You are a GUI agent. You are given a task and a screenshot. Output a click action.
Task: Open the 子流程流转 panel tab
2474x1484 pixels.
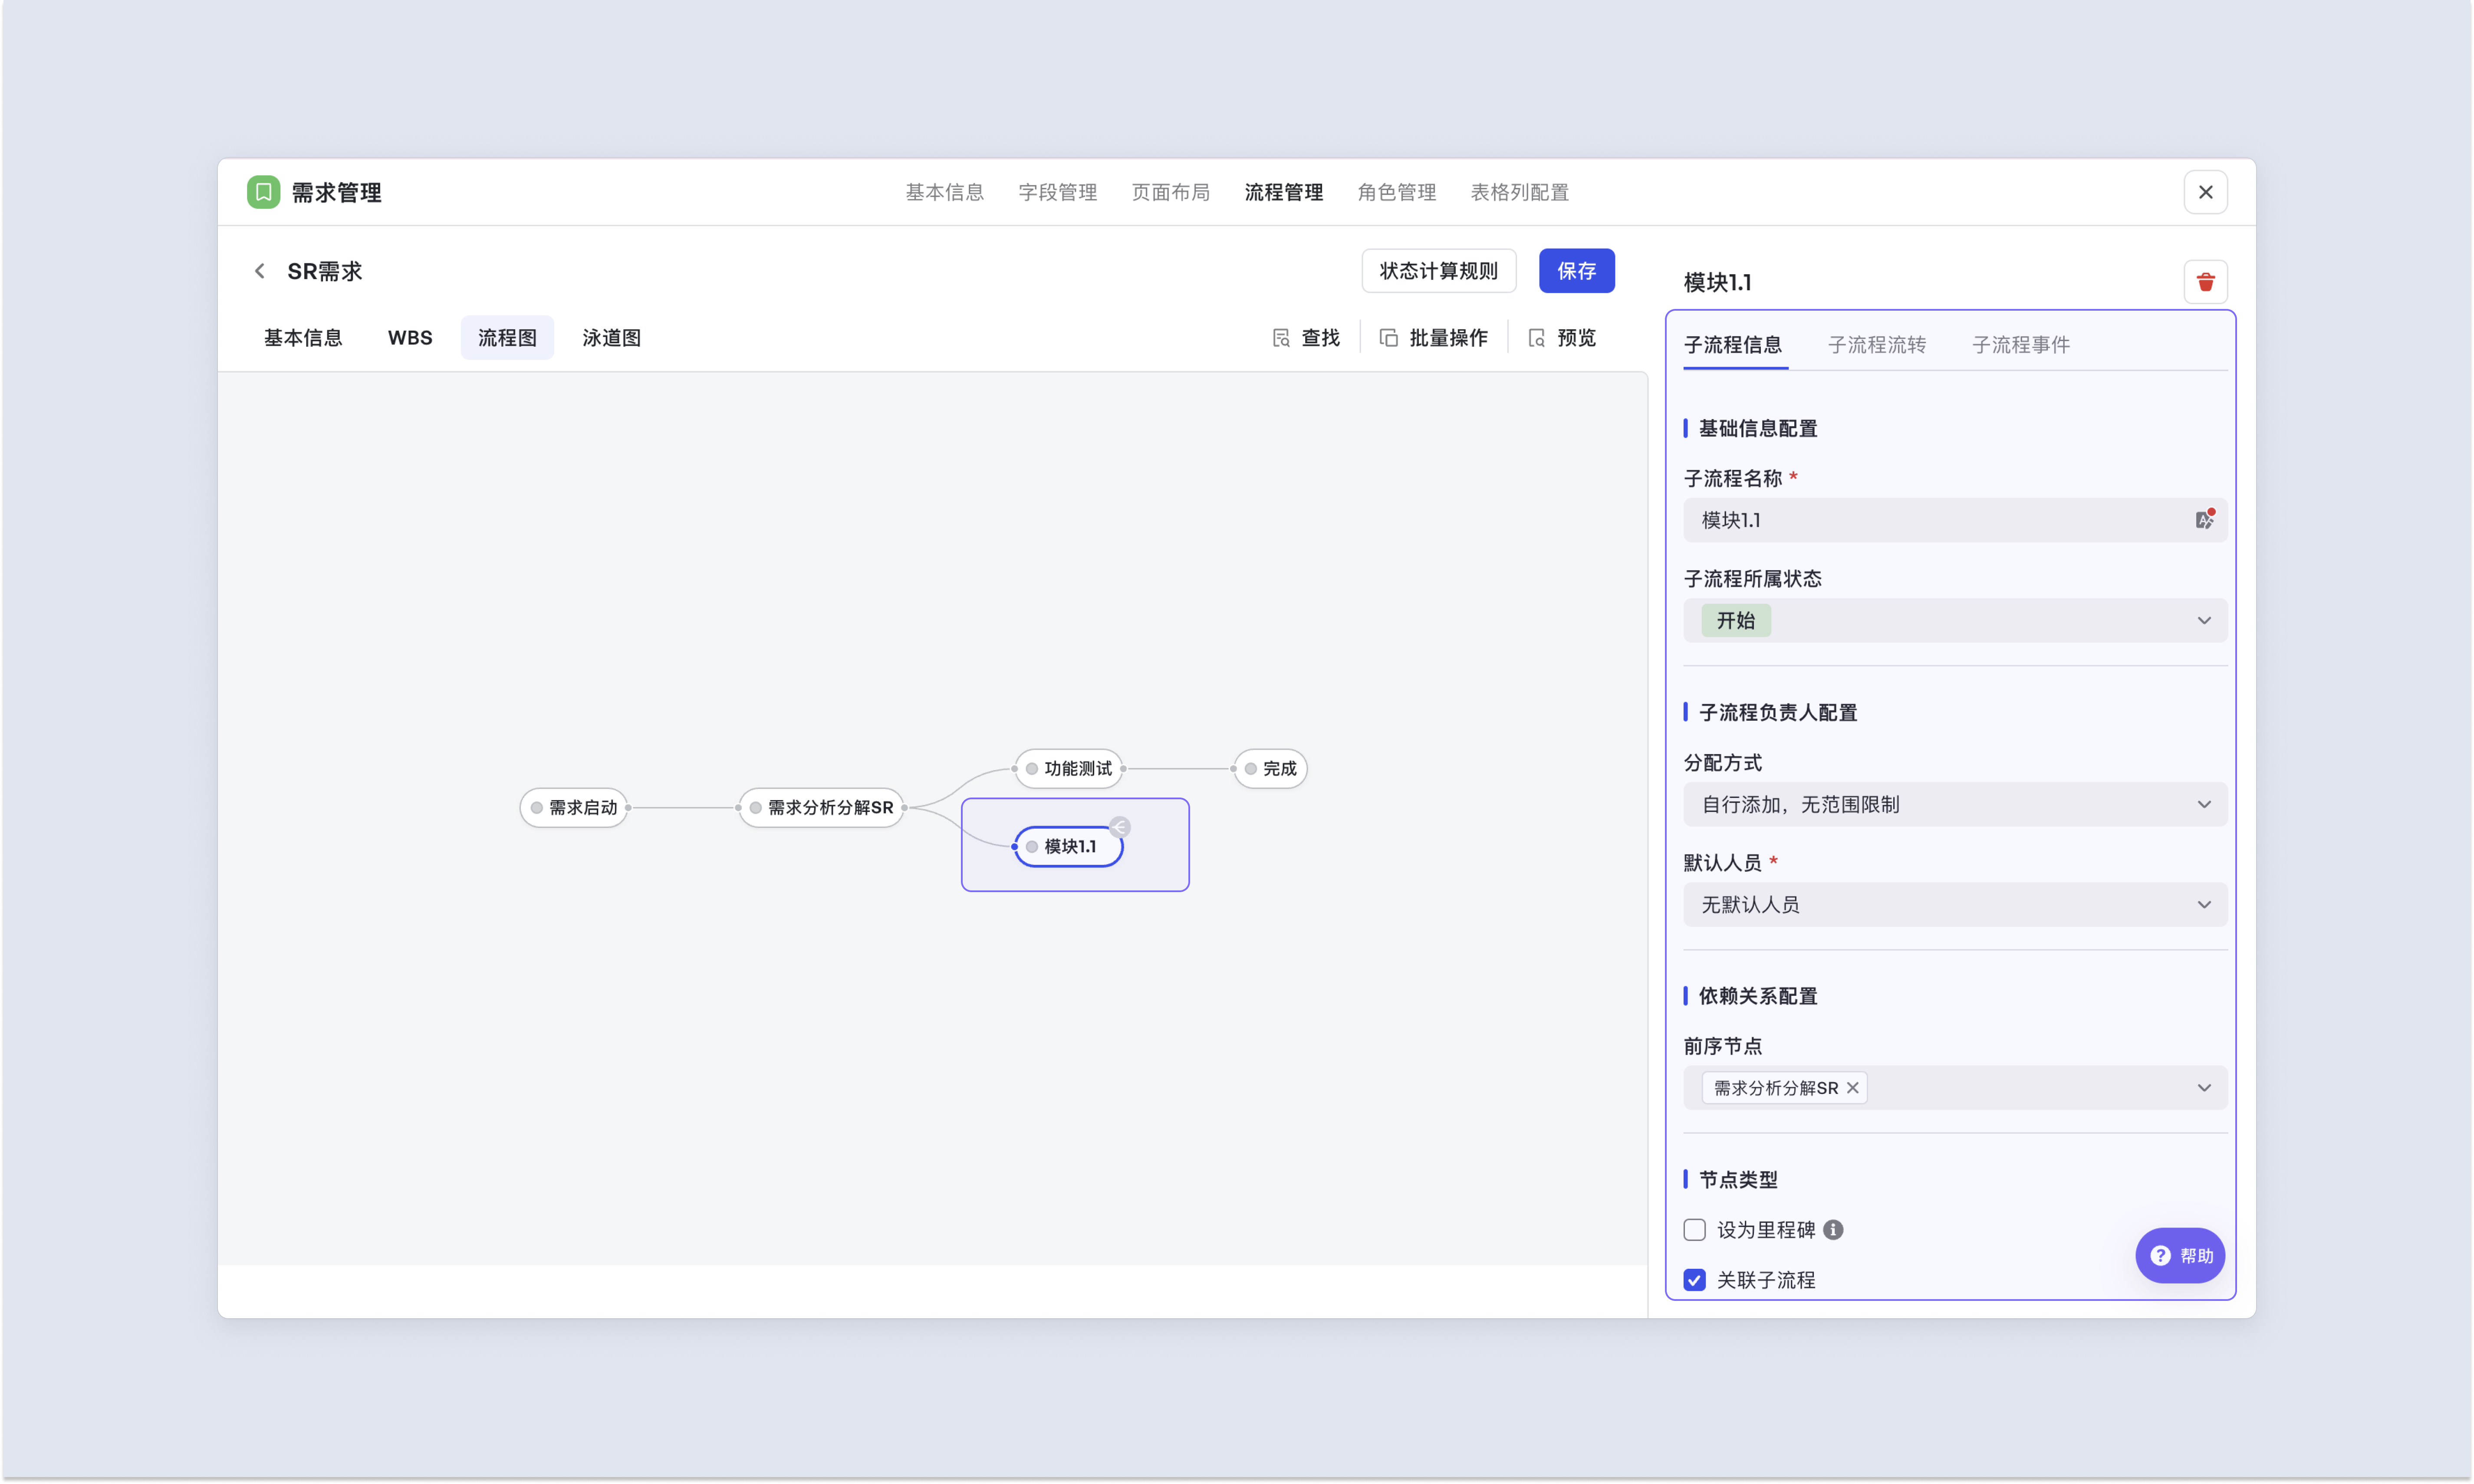point(1877,345)
